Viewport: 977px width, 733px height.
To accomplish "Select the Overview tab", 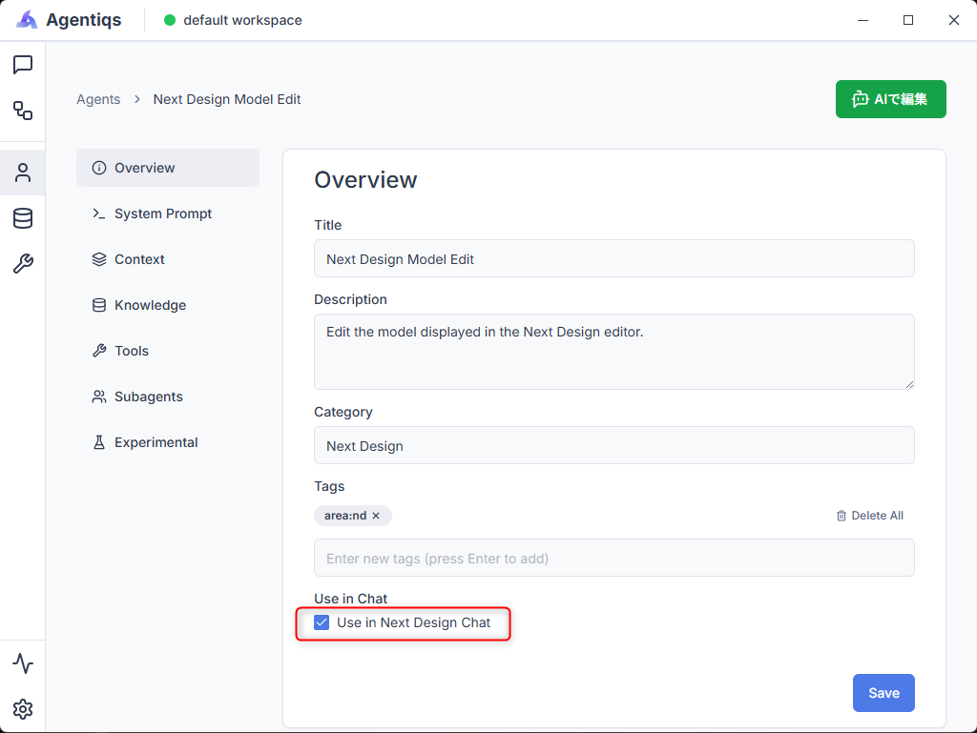I will click(x=168, y=168).
